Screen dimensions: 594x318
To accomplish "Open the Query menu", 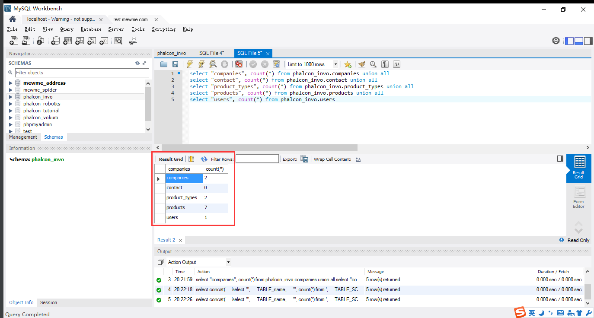I will pos(67,29).
